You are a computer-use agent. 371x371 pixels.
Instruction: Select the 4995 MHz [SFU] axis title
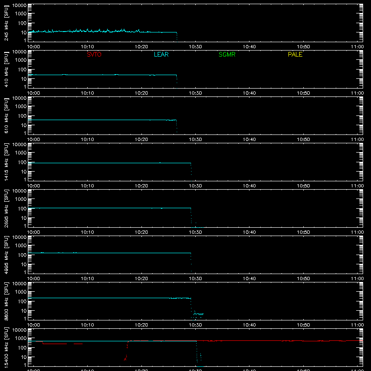coord(6,255)
